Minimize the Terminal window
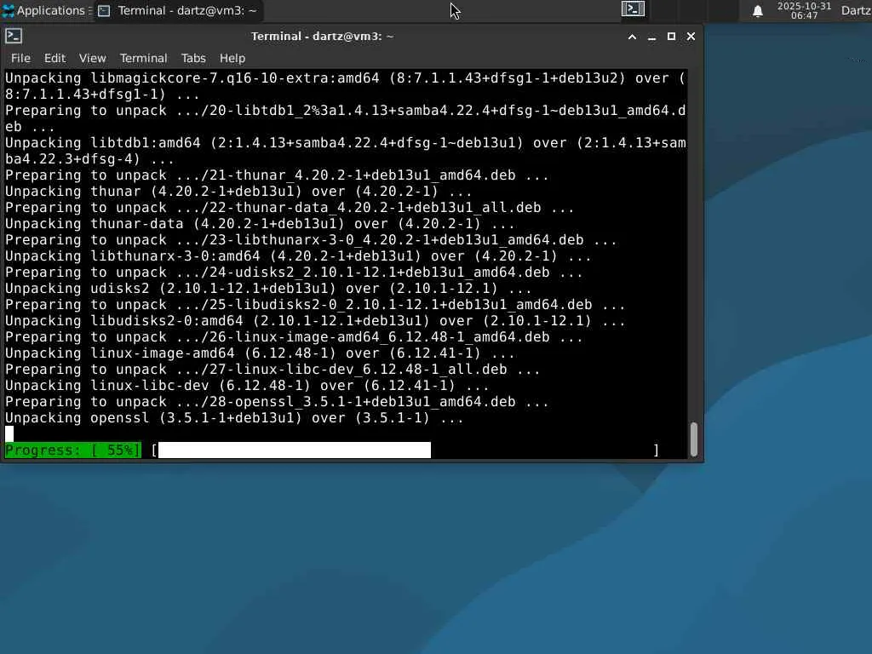The width and height of the screenshot is (872, 654). (x=651, y=37)
